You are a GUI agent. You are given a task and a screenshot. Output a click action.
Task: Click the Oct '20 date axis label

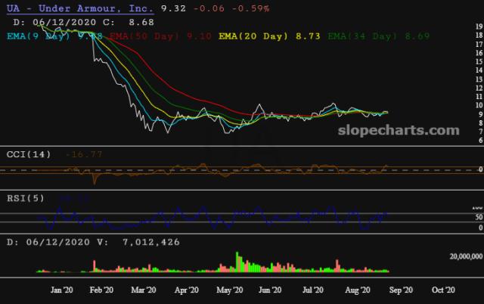coord(442,289)
